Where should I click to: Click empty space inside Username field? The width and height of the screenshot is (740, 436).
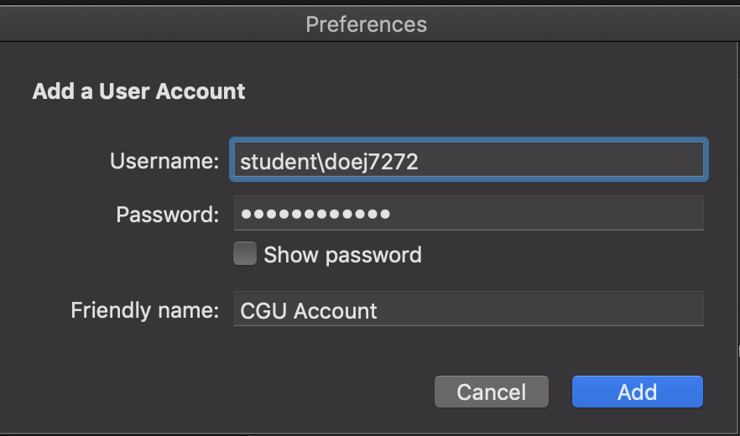pos(561,160)
